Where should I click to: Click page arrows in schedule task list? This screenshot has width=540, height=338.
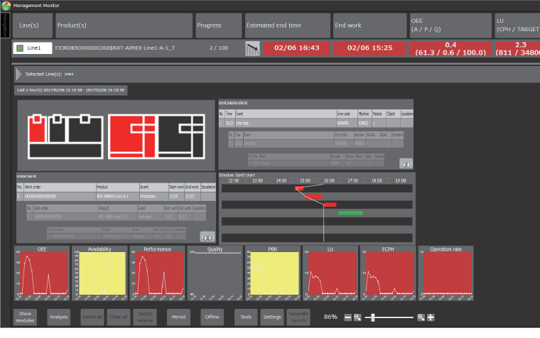(x=207, y=237)
